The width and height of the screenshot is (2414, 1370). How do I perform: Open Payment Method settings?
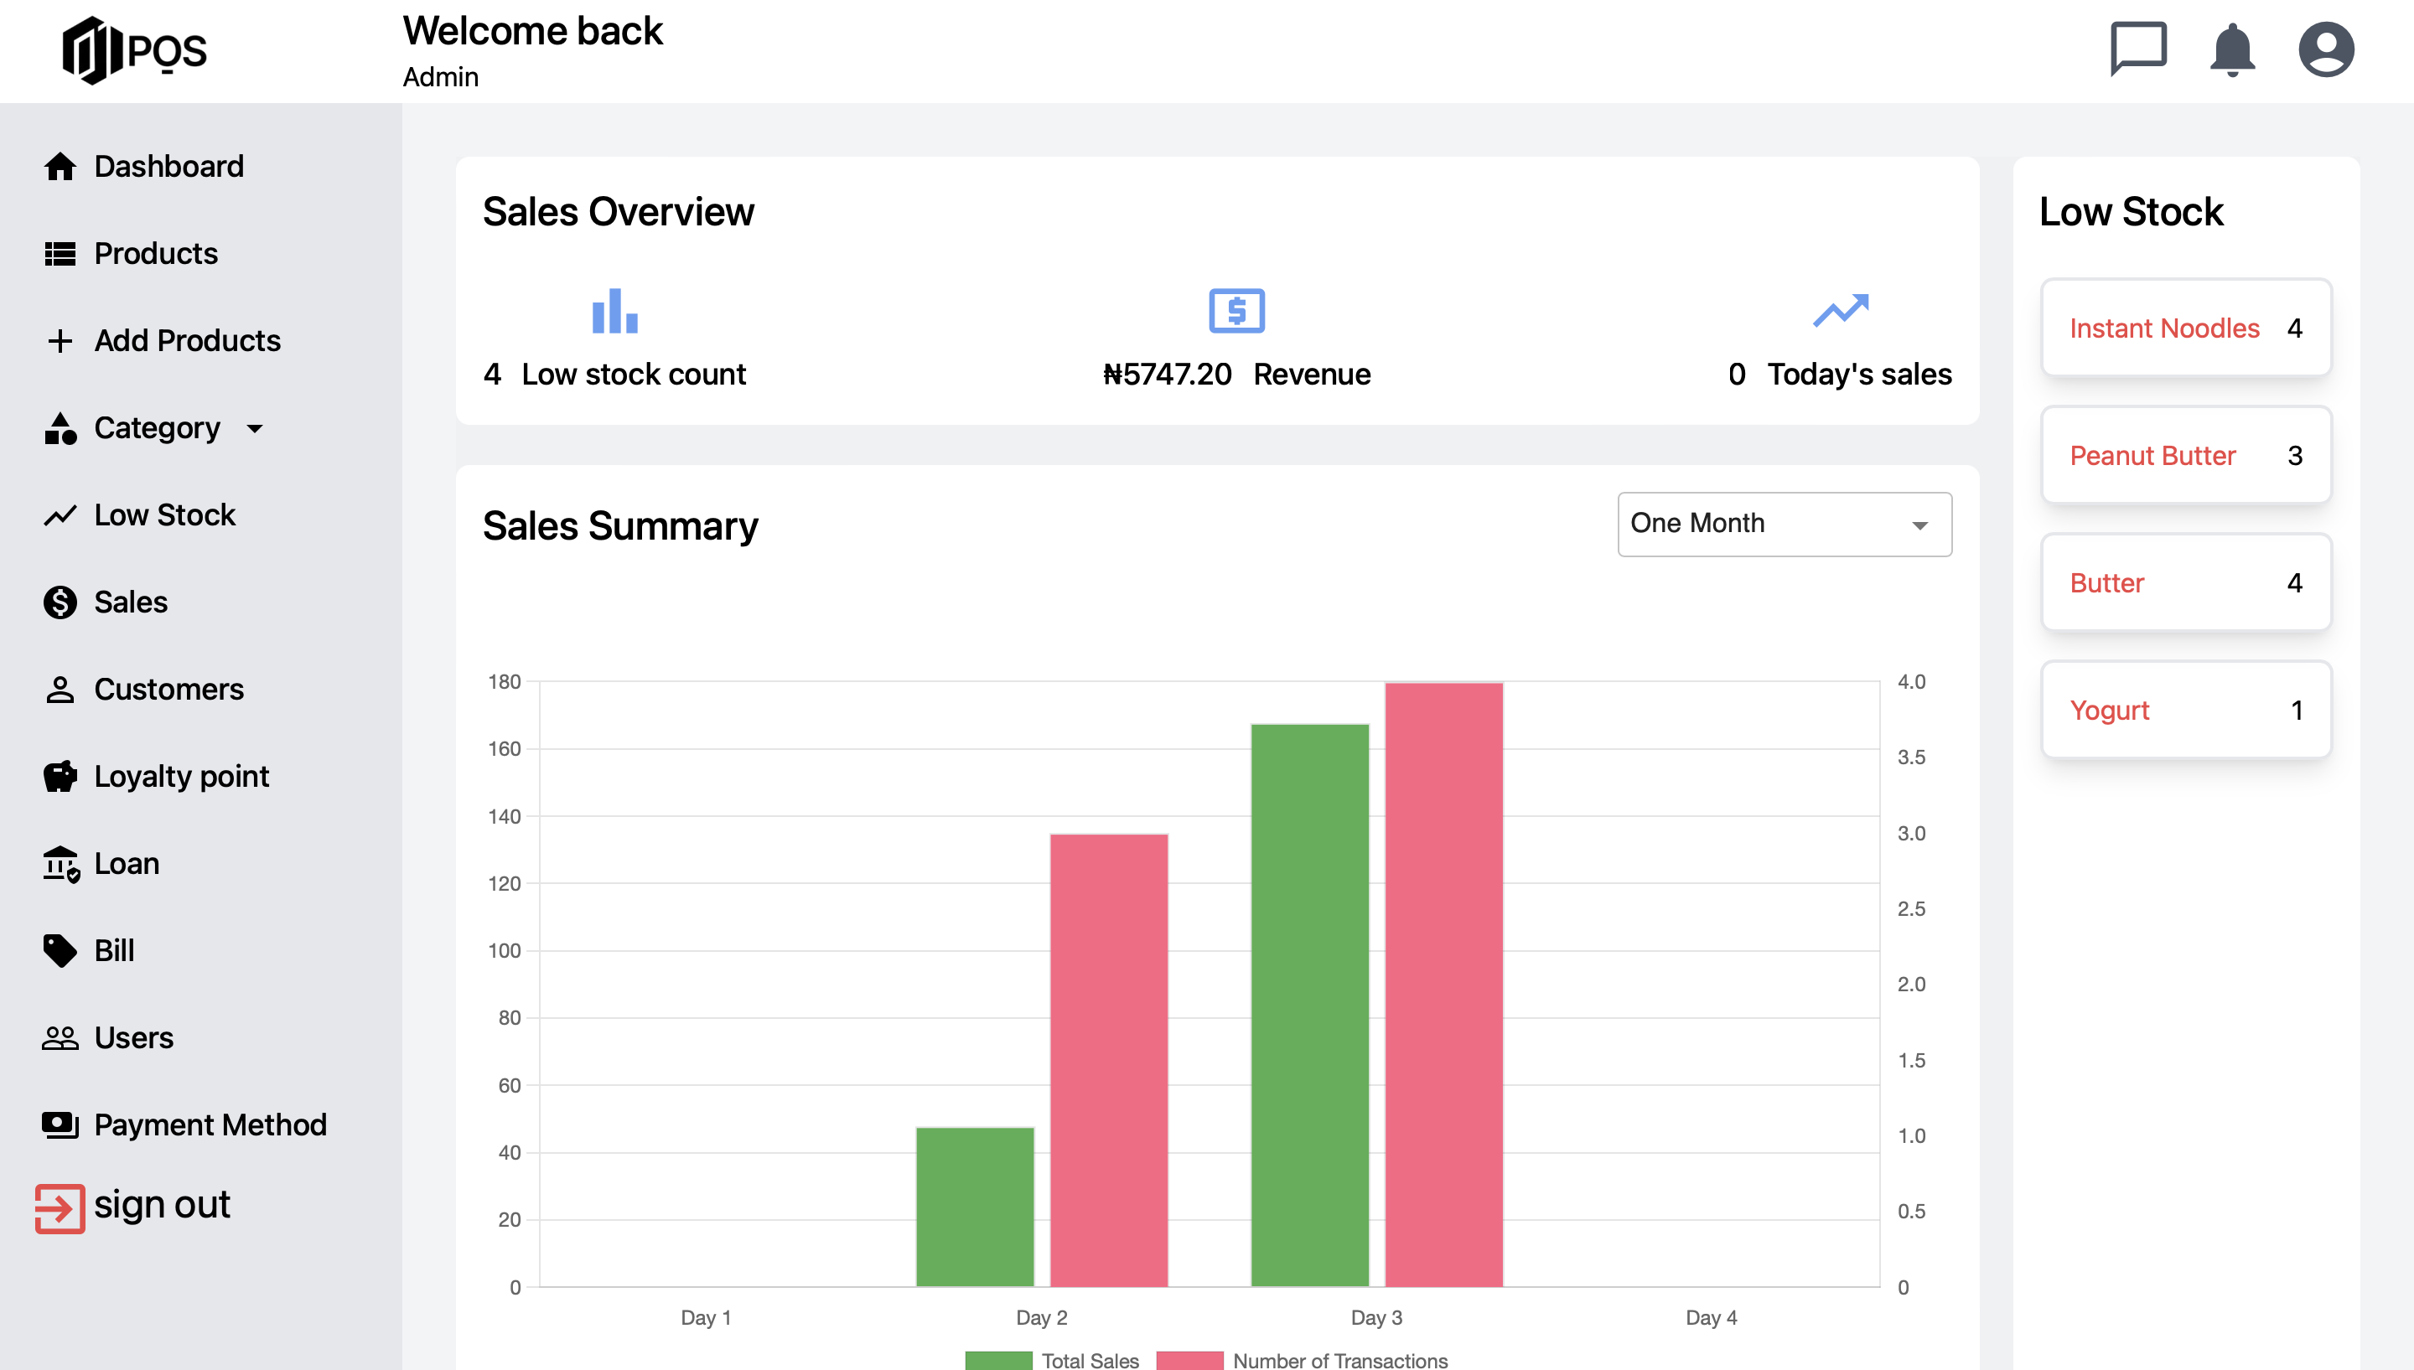coord(211,1125)
